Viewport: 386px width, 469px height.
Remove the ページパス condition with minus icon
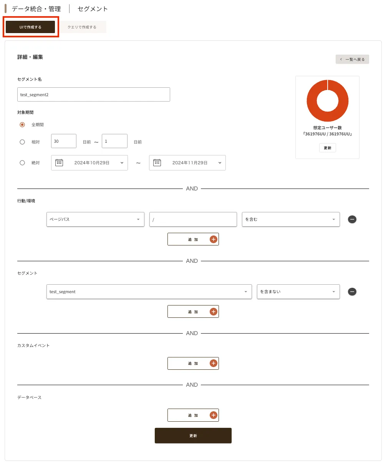pos(352,219)
